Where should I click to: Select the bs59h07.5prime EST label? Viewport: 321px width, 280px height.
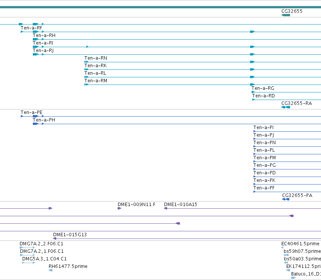pyautogui.click(x=302, y=252)
